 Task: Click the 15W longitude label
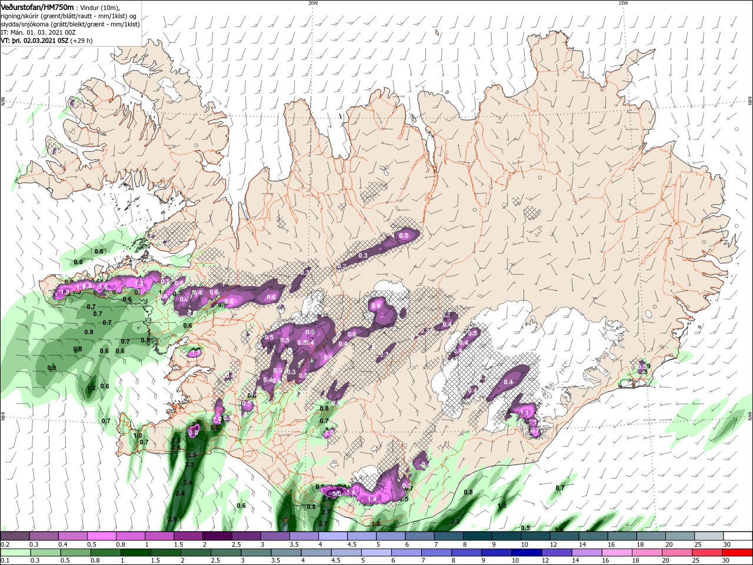click(623, 3)
